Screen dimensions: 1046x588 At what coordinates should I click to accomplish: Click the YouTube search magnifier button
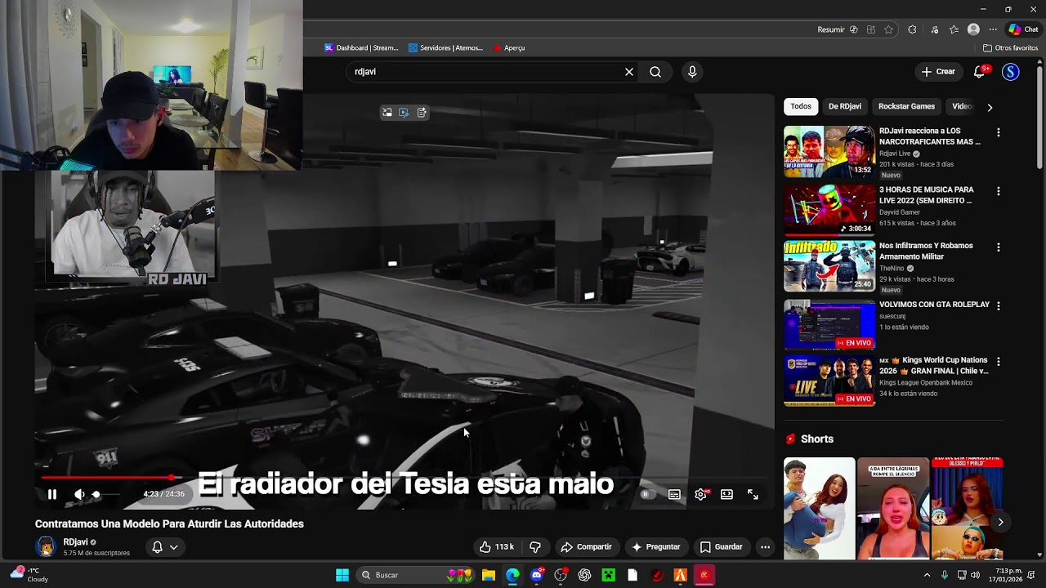pyautogui.click(x=655, y=72)
